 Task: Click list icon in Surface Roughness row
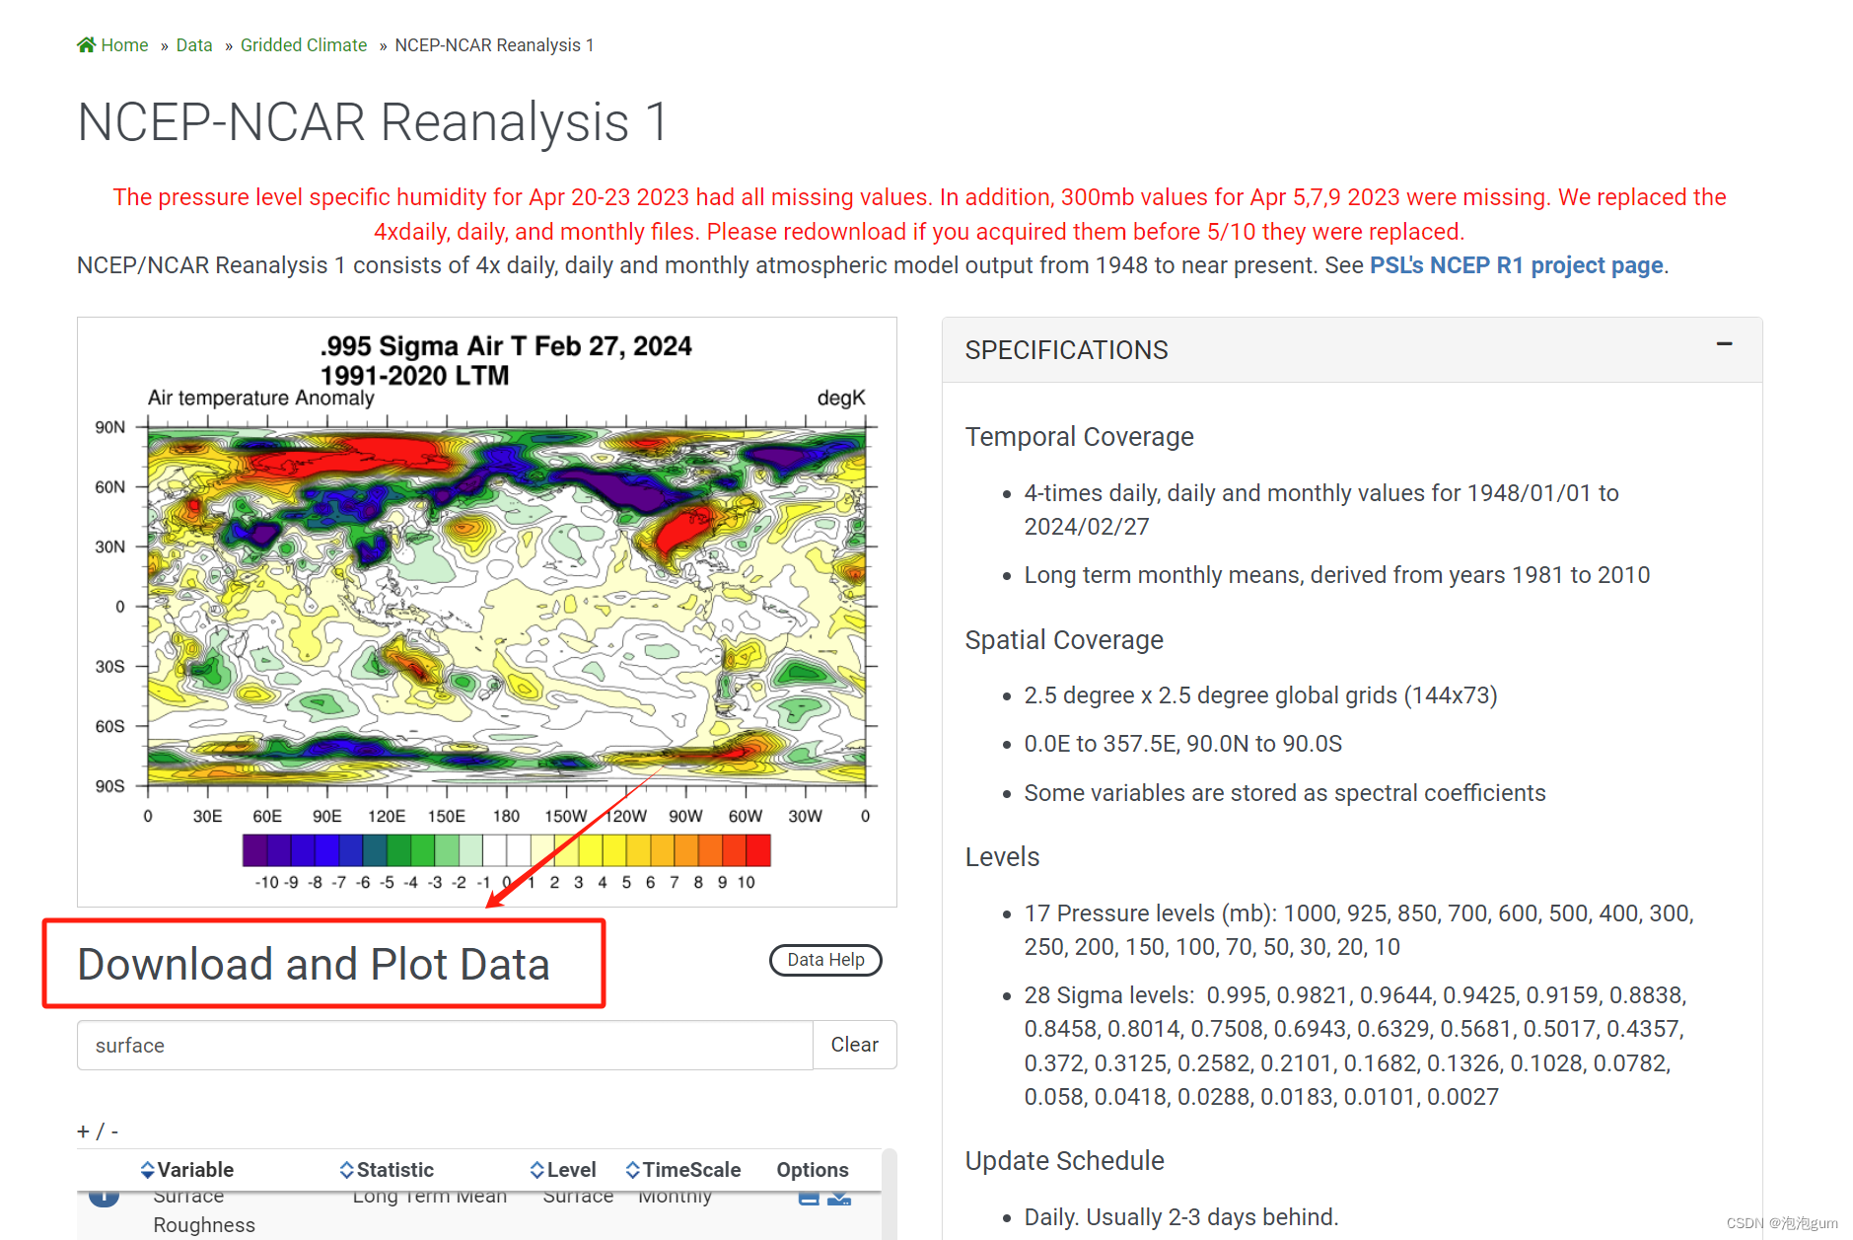[809, 1198]
